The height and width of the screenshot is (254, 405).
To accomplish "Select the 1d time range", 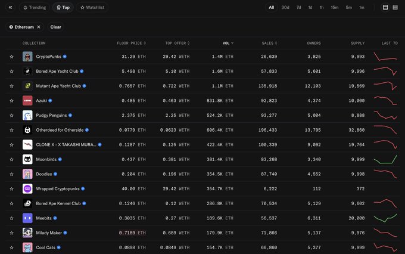I will click(x=310, y=8).
